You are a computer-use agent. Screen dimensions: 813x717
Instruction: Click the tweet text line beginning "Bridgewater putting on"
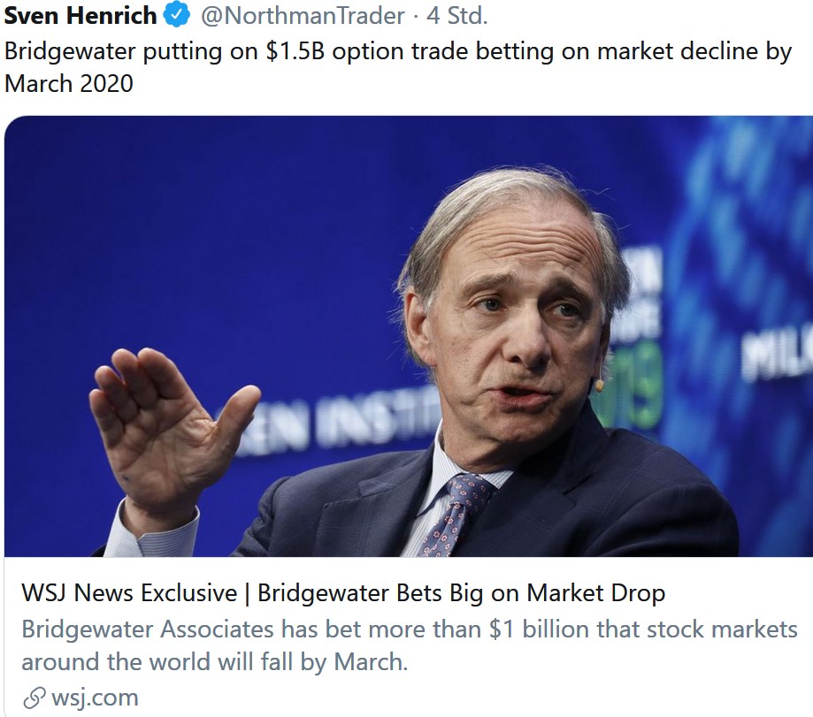click(x=398, y=50)
